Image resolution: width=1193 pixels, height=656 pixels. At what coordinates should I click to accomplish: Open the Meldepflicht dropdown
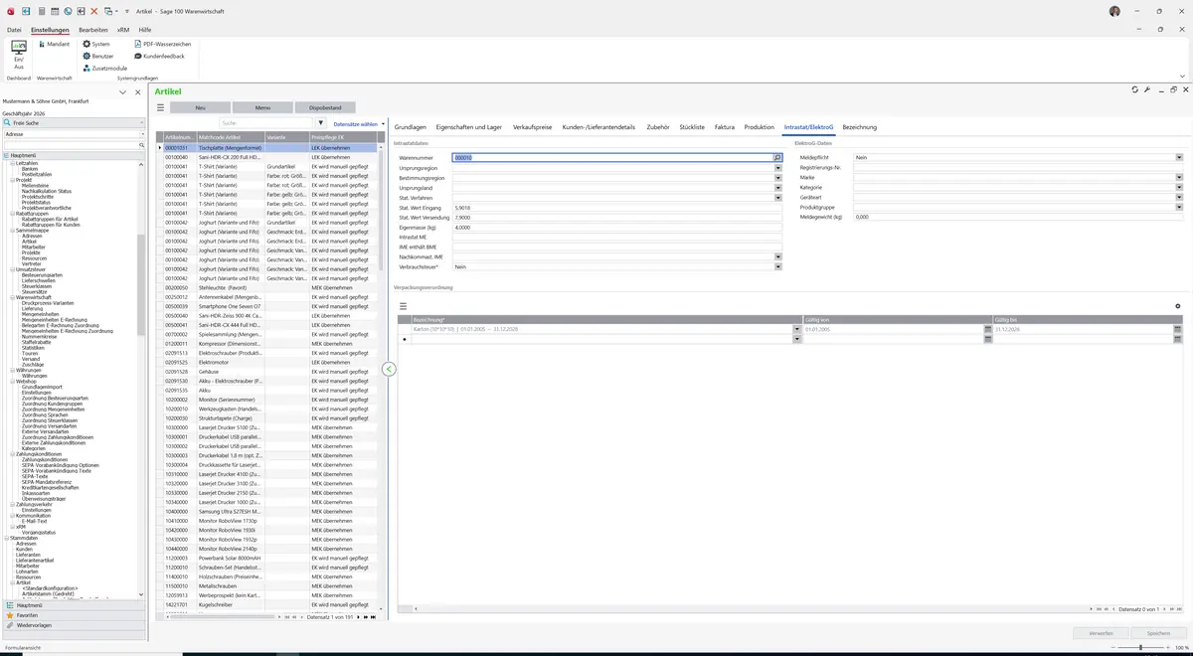pyautogui.click(x=1179, y=157)
